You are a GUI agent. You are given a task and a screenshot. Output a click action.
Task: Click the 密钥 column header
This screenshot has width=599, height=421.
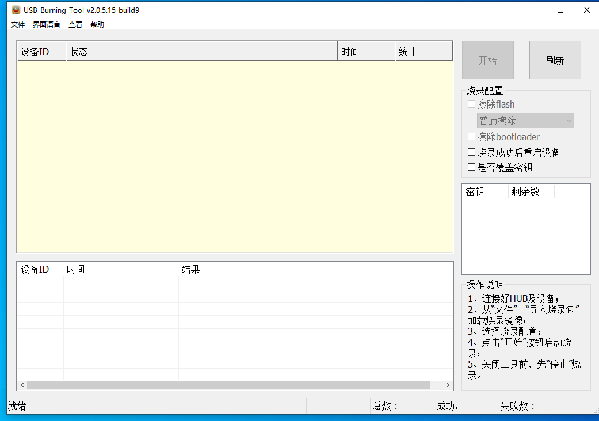tap(485, 192)
